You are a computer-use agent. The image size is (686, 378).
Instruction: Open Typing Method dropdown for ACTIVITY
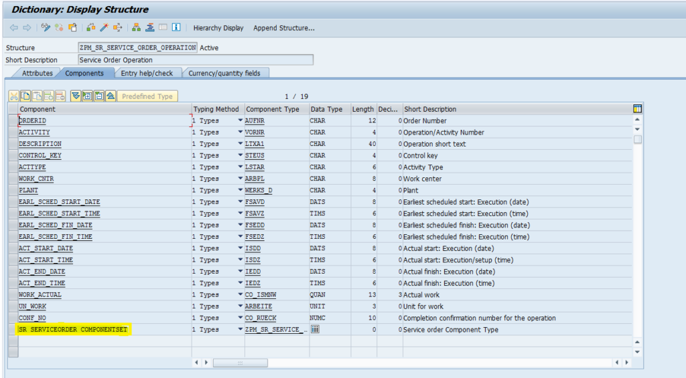(x=241, y=132)
